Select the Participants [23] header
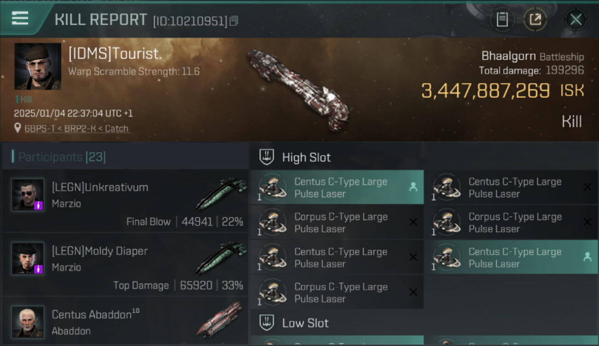599x346 pixels. [62, 157]
